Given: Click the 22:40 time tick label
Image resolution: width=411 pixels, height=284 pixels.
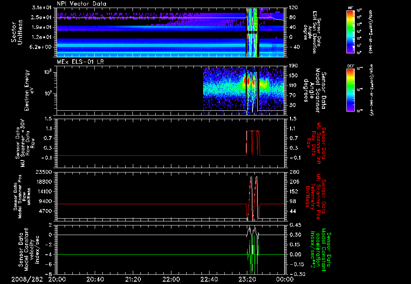Looking at the screenshot, I should tap(209, 280).
